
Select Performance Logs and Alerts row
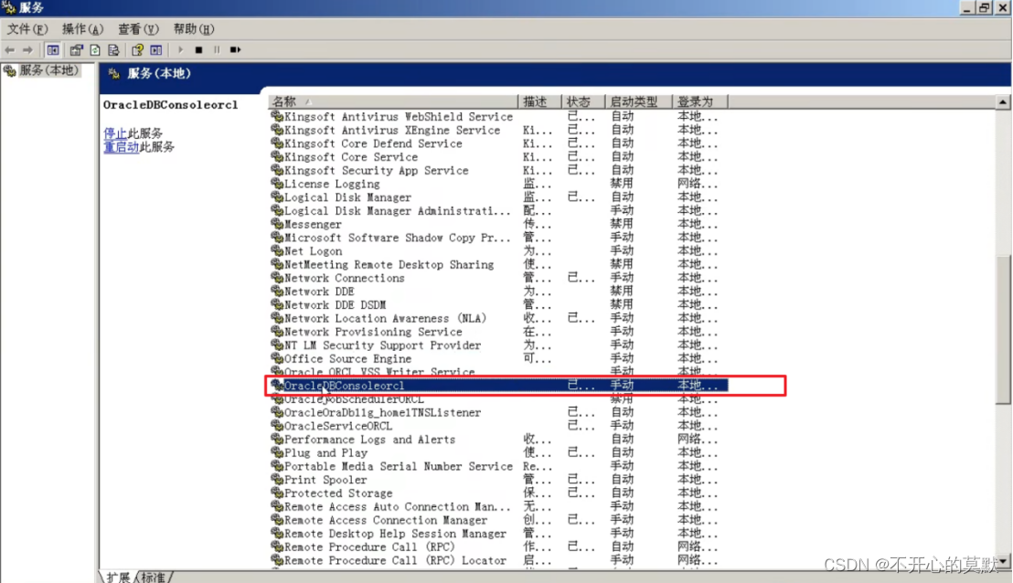click(x=498, y=439)
